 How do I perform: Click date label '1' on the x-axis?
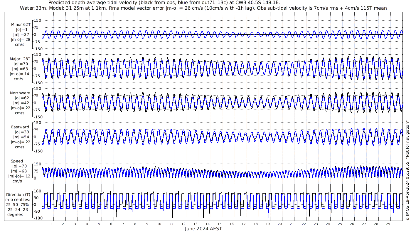[x=51, y=224]
